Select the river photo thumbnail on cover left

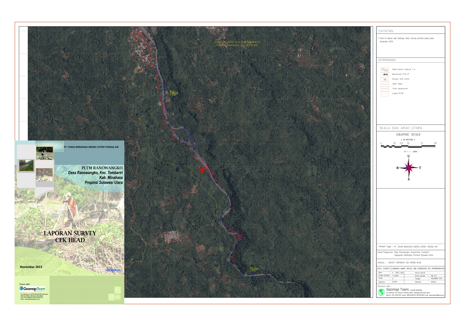click(x=26, y=166)
